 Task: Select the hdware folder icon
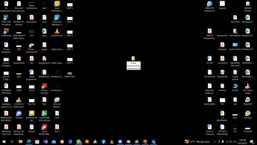[x=222, y=87]
